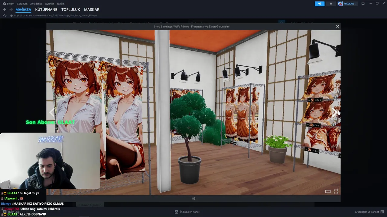Click the displayed pillow shop screenshot

click(x=193, y=112)
